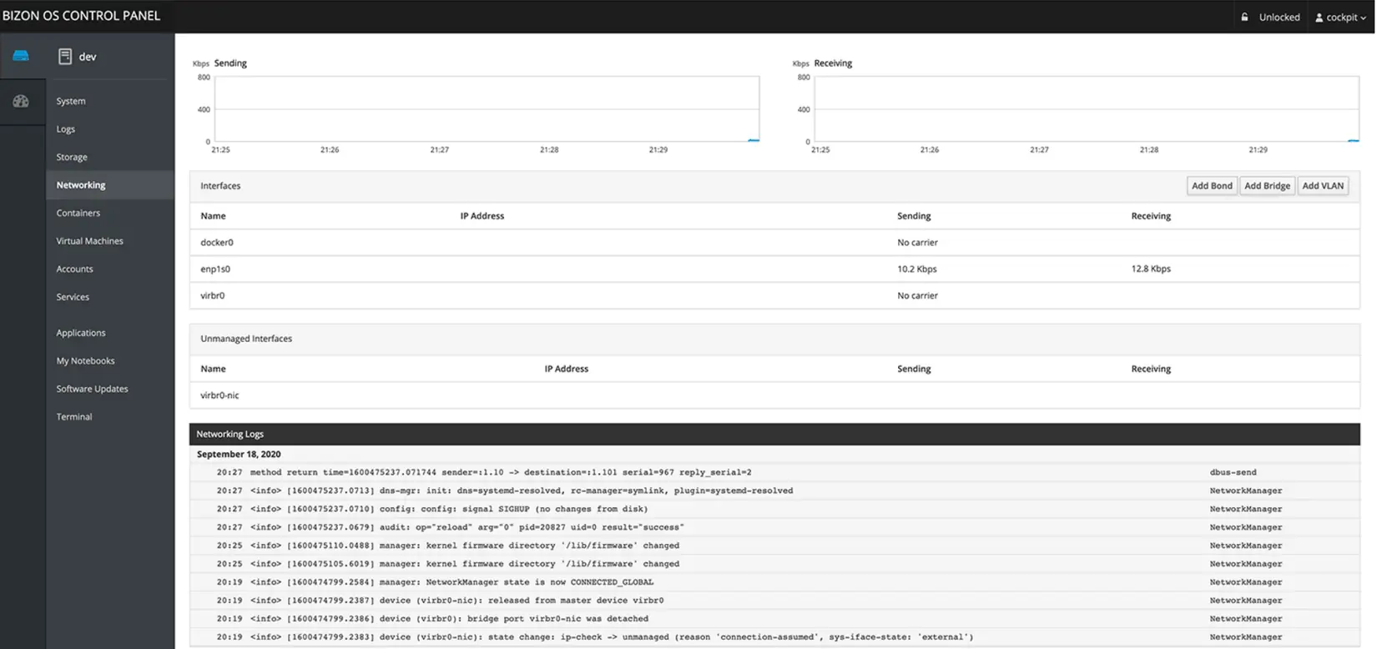Click the Add VLAN button
The image size is (1377, 649).
click(x=1323, y=186)
